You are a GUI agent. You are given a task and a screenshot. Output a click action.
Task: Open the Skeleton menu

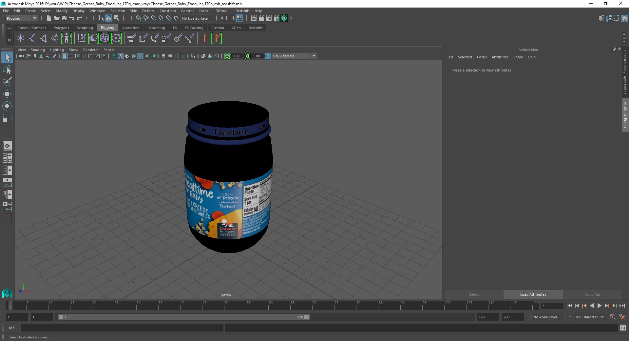118,11
